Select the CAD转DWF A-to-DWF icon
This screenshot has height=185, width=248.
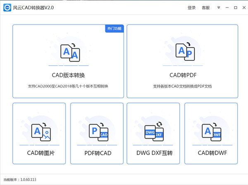pyautogui.click(x=212, y=132)
